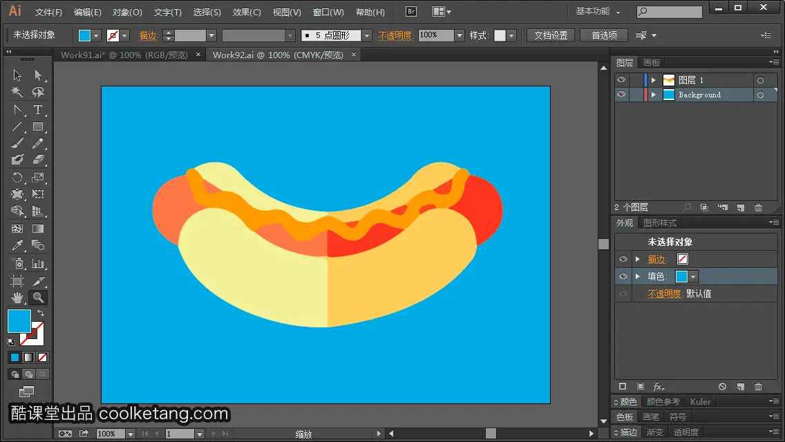Select the Blob Brush tool
This screenshot has width=785, height=442.
17,160
